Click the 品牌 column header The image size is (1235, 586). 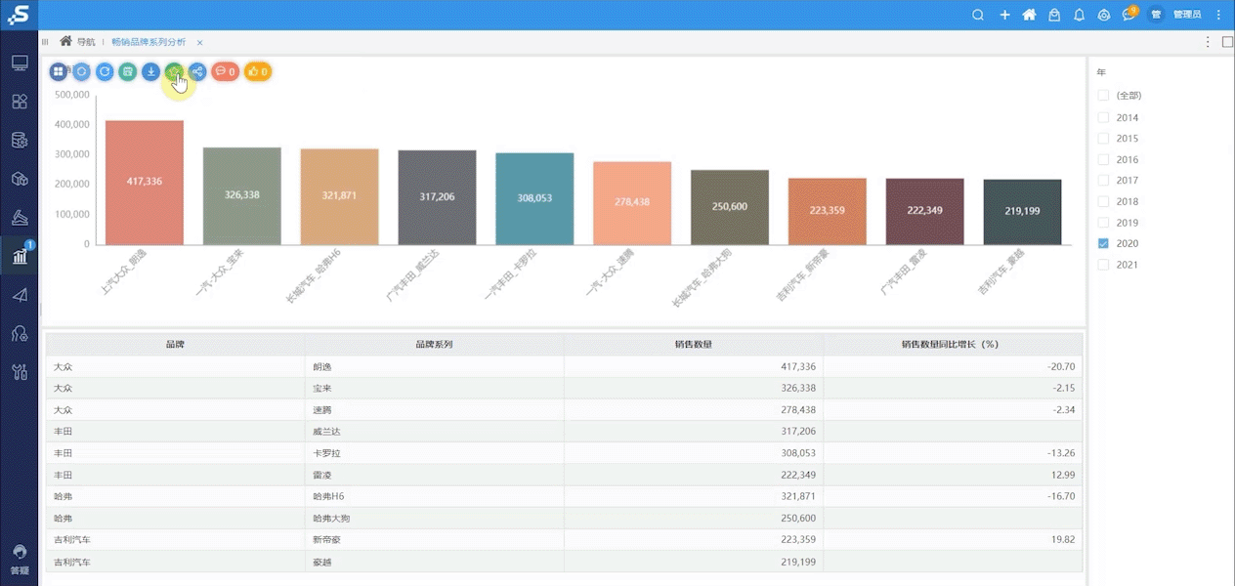[x=175, y=344]
